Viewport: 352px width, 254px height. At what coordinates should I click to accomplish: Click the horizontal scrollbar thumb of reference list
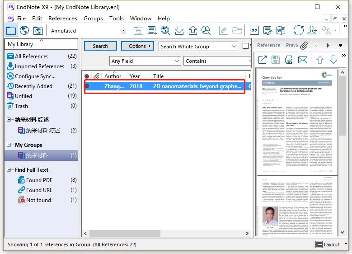pyautogui.click(x=125, y=233)
